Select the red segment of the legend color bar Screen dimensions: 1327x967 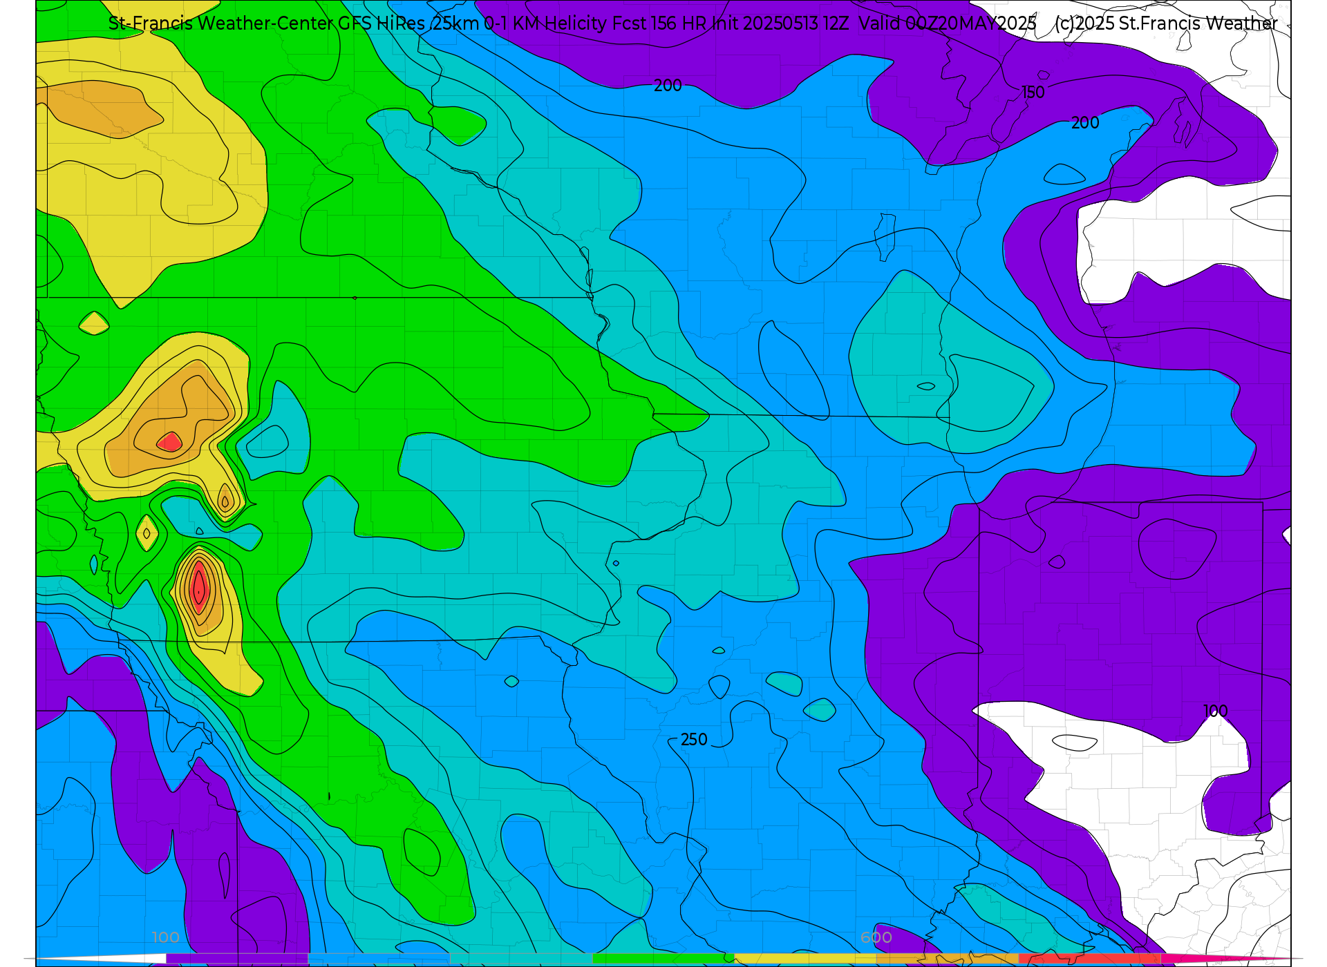(1090, 959)
